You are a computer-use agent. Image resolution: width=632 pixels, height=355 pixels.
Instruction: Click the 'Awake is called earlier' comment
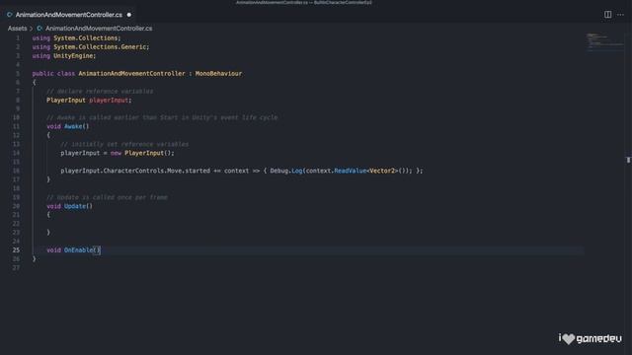162,117
